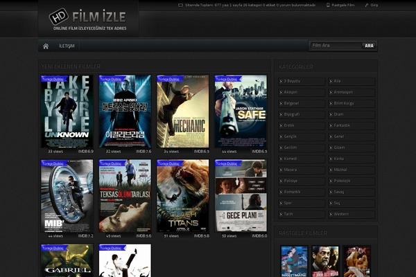Viewport: 416px width, 277px height.
Task: Open the İLETİŞİM menu item
Action: tap(67, 46)
